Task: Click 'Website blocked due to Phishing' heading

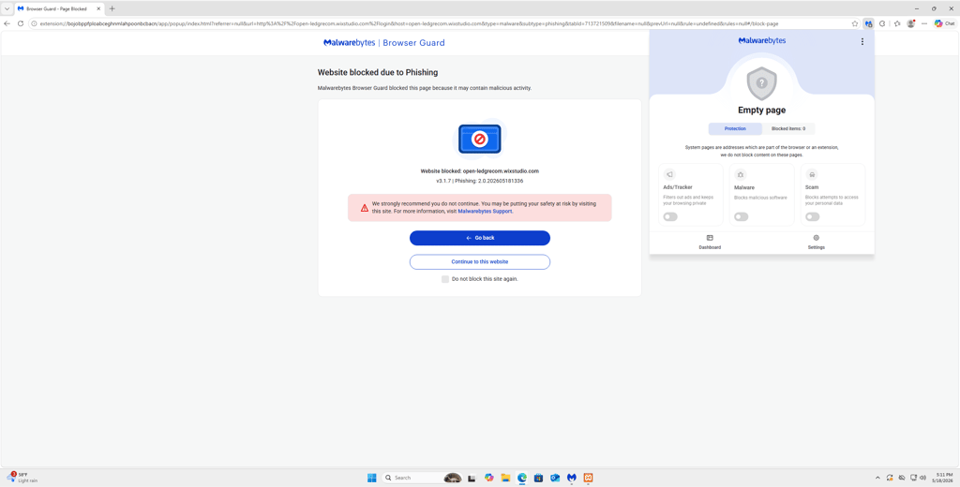Action: (378, 72)
